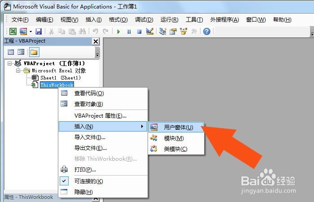This screenshot has width=314, height=202.
Task: Choose 导入文件(I)... context entry
Action: 103,137
